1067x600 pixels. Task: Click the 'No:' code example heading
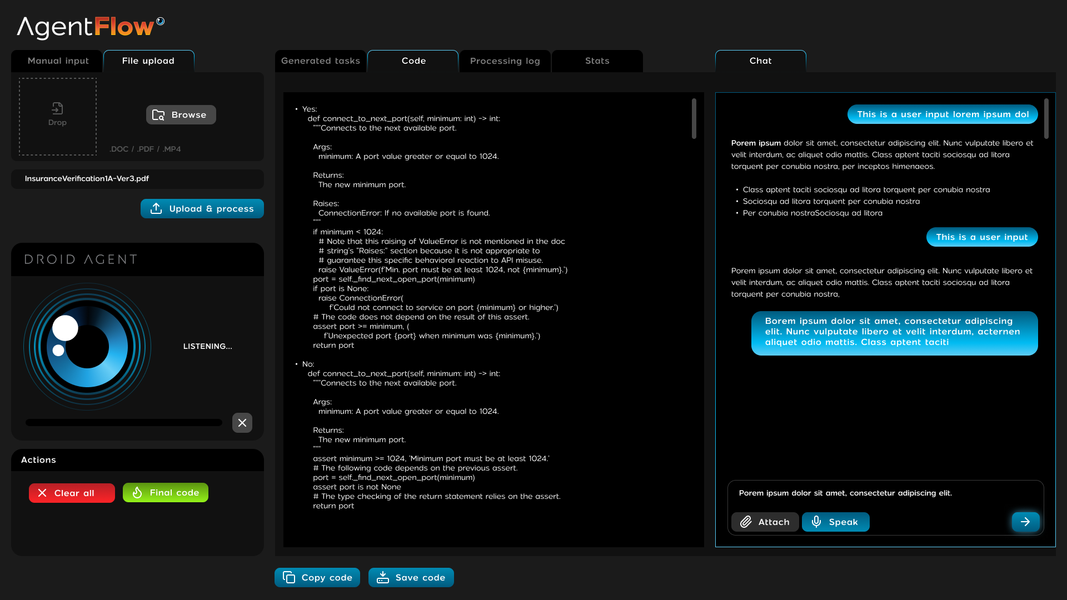(308, 364)
